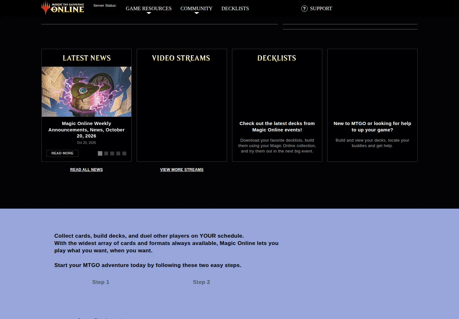Click 'Check out the latest decks' text
459x319 pixels.
(x=277, y=127)
